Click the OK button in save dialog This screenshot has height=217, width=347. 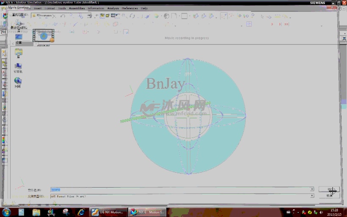tap(330, 189)
